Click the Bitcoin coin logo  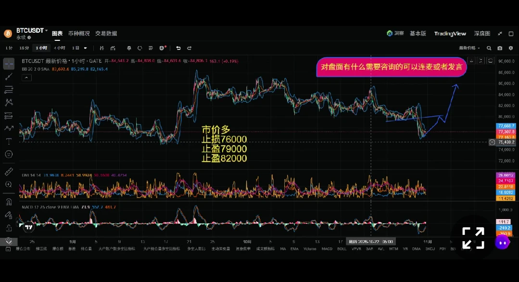click(x=8, y=34)
